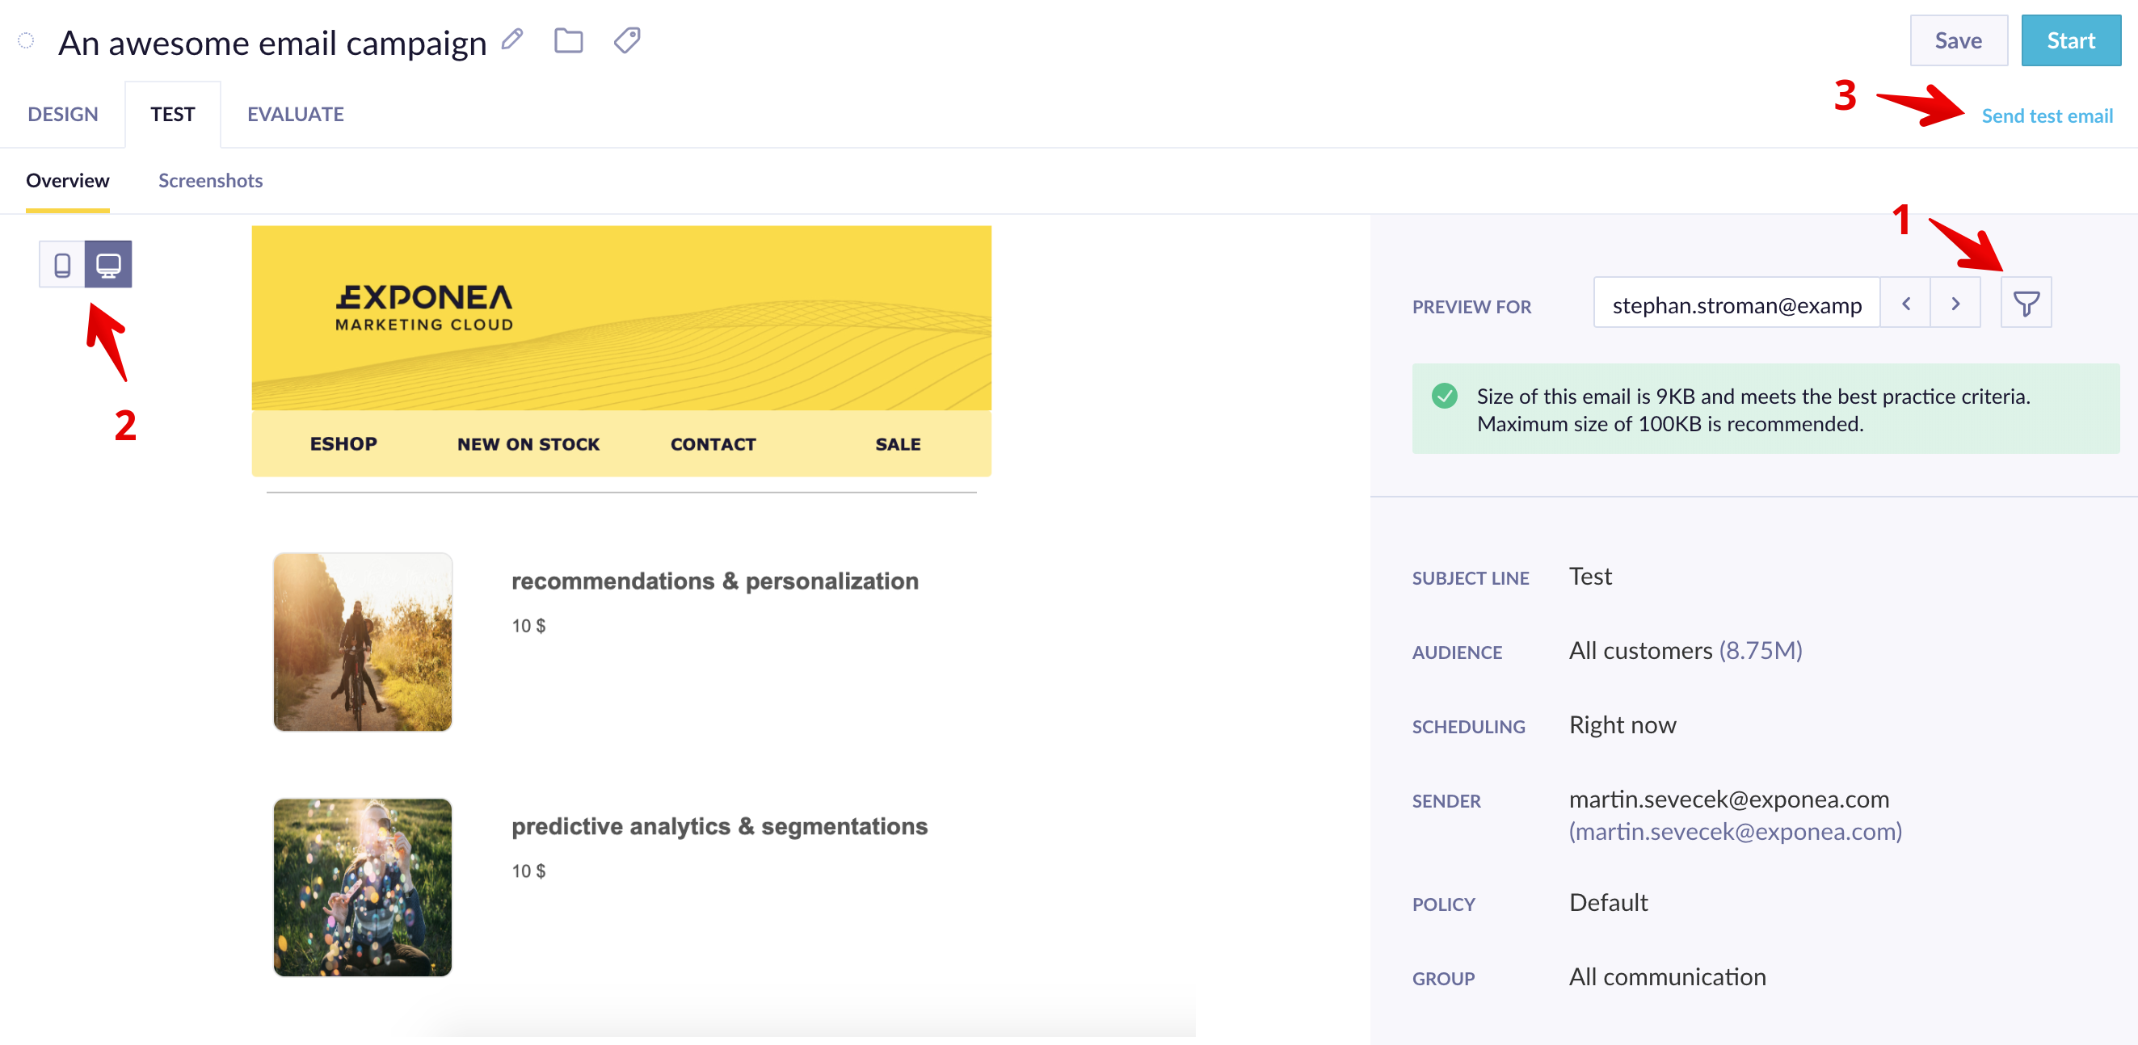Screen dimensions: 2138x1045
Task: Switch to mobile preview mode
Action: pos(62,266)
